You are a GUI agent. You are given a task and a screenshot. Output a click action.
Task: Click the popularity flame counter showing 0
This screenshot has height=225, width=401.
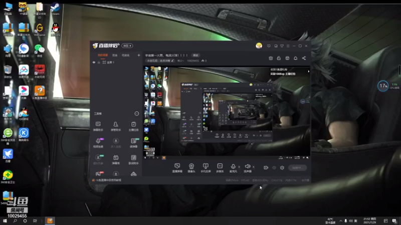coord(204,60)
